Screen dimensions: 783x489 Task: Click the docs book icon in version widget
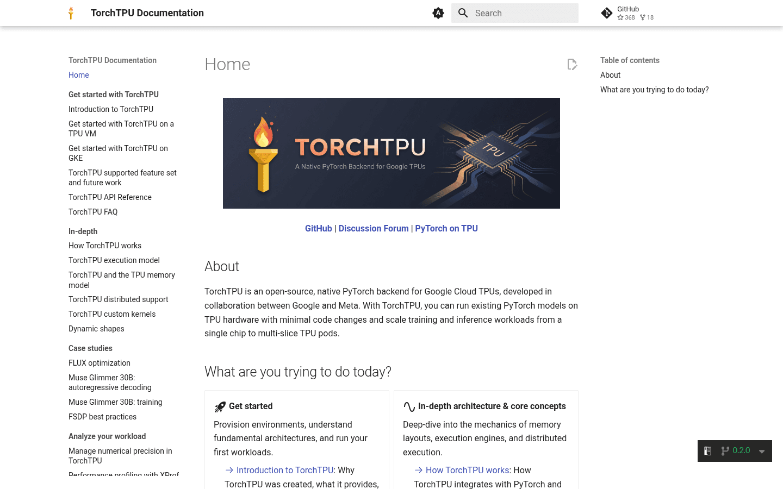point(707,451)
